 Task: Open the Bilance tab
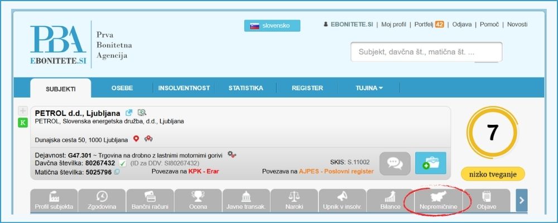pos(391,201)
